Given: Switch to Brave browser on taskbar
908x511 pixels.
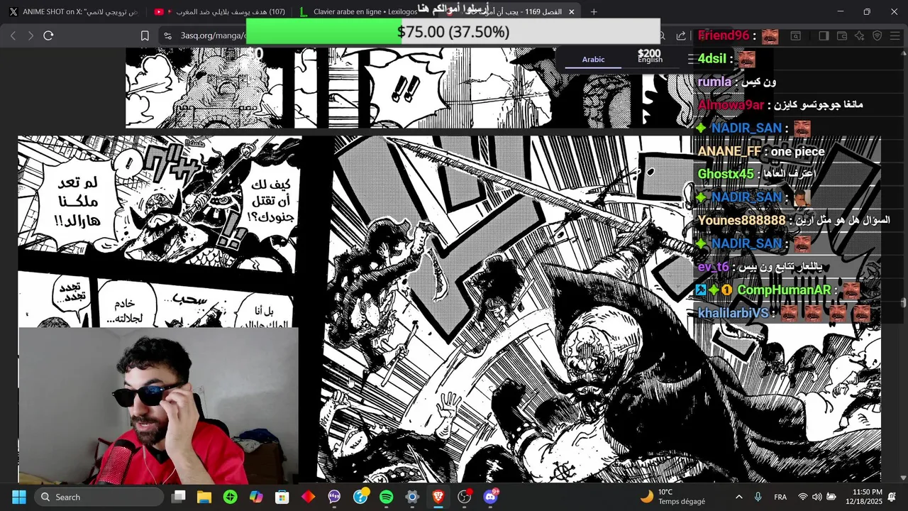Looking at the screenshot, I should click(x=438, y=497).
